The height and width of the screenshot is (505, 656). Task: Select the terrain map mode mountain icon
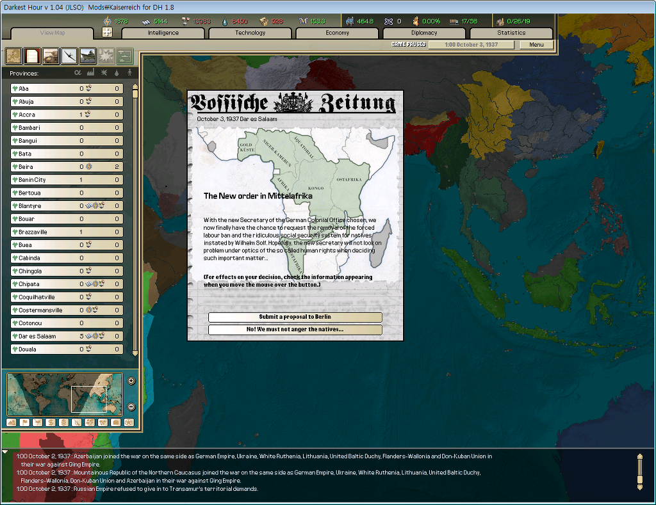(x=12, y=422)
